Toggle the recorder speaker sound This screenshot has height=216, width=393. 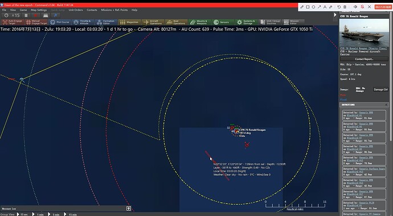coord(355,7)
